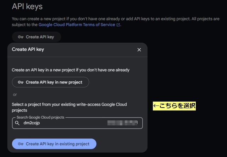Screen dimensions: 227x157
Task: Click the 'API keys' page heading
Action: click(27, 6)
